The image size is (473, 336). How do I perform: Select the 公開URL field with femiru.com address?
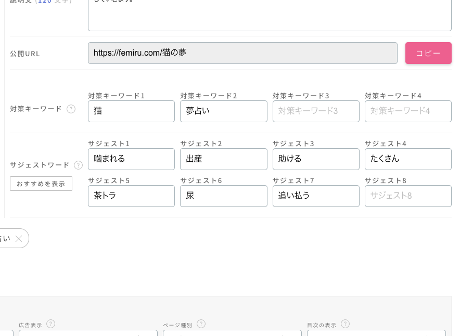pyautogui.click(x=242, y=53)
